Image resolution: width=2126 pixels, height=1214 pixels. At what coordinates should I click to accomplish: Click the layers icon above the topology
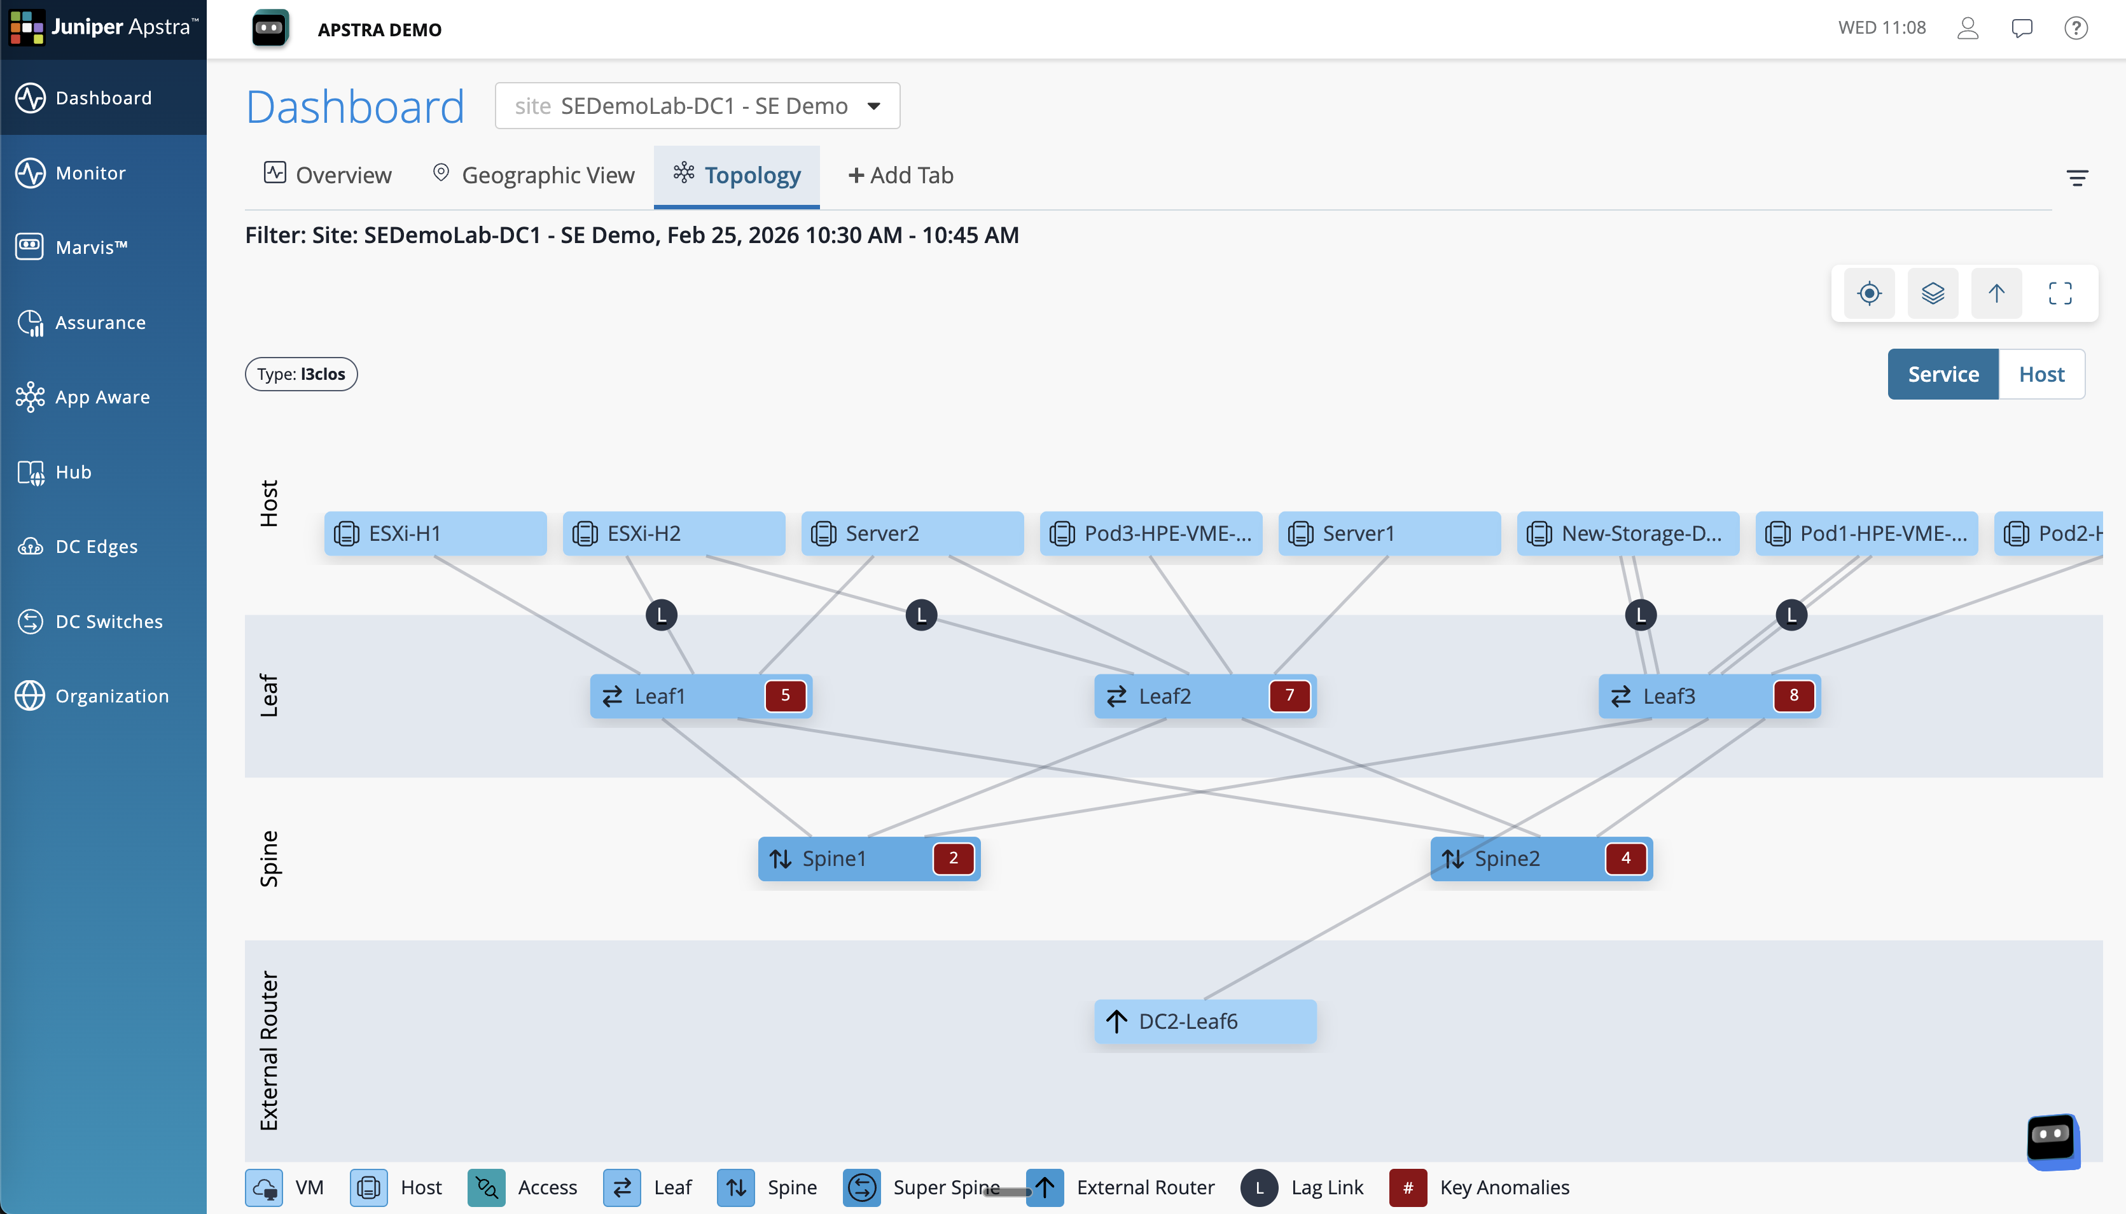1933,293
